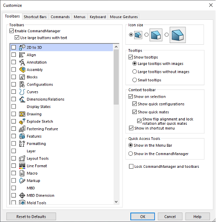Click the Blocks toolbar icon
Image resolution: width=216 pixels, height=222 pixels.
22,77
